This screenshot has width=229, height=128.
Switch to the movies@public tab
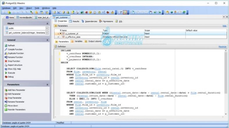(x=24, y=17)
